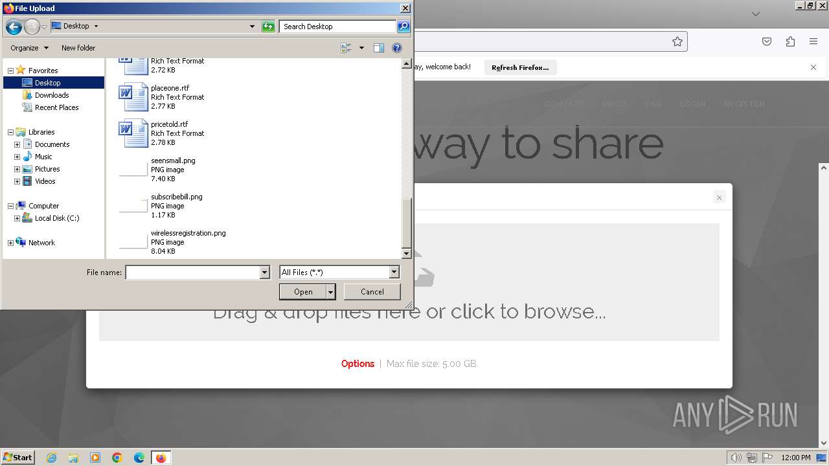Select the Videos library
Screen dimensions: 829x466
tap(45, 181)
